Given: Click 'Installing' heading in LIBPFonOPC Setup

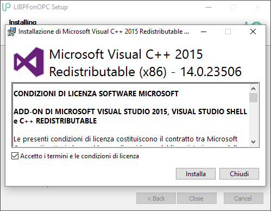Looking at the screenshot, I should click(23, 22).
